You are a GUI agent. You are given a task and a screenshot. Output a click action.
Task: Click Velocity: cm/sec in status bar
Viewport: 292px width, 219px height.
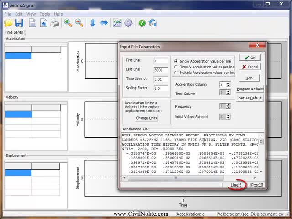click(x=233, y=214)
